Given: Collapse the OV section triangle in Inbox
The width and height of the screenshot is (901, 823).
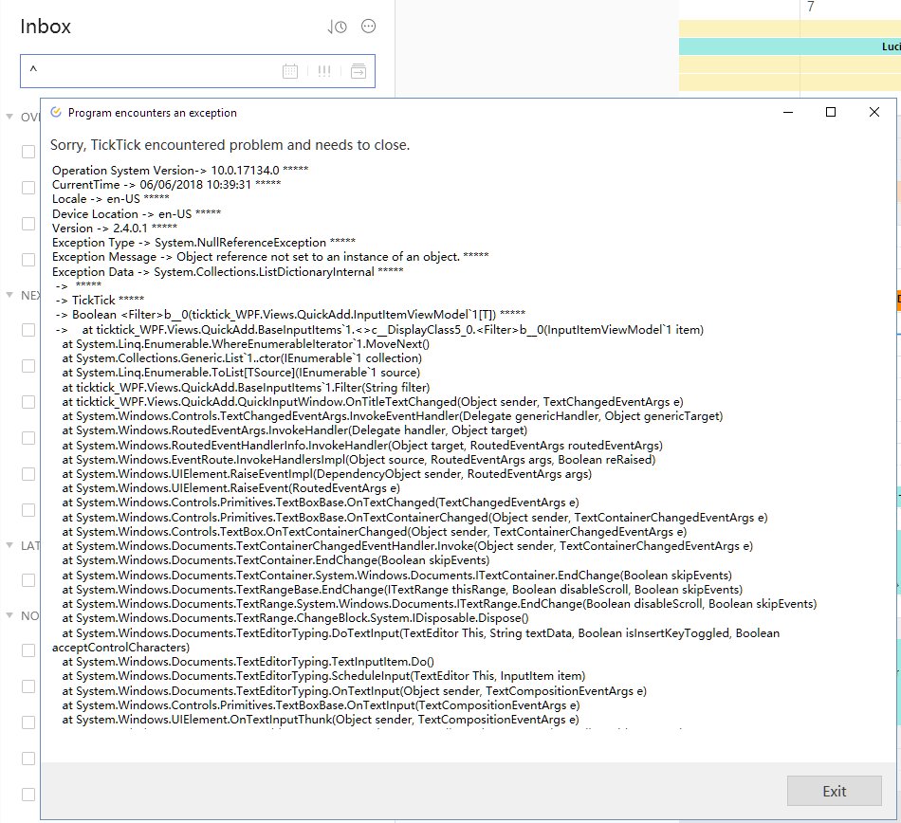Looking at the screenshot, I should click(x=9, y=117).
